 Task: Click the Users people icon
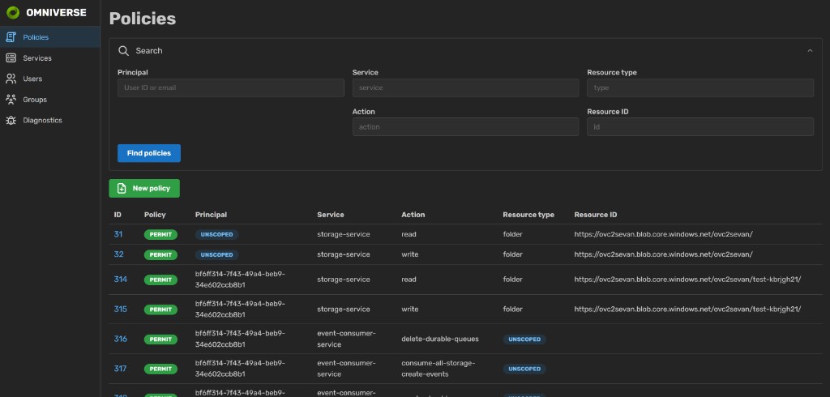coord(11,79)
